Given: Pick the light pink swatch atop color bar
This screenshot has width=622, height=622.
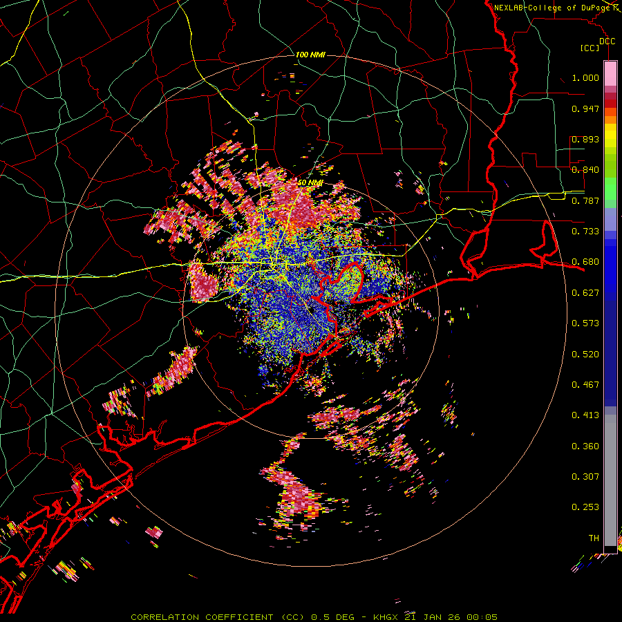Looking at the screenshot, I should (x=610, y=73).
